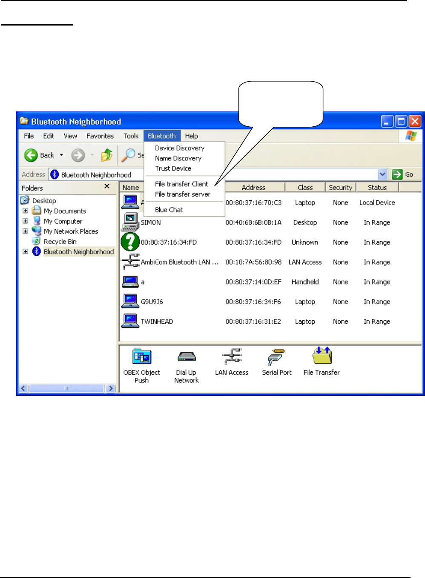Image resolution: width=425 pixels, height=578 pixels.
Task: Expand the My Computer tree node
Action: pos(26,221)
